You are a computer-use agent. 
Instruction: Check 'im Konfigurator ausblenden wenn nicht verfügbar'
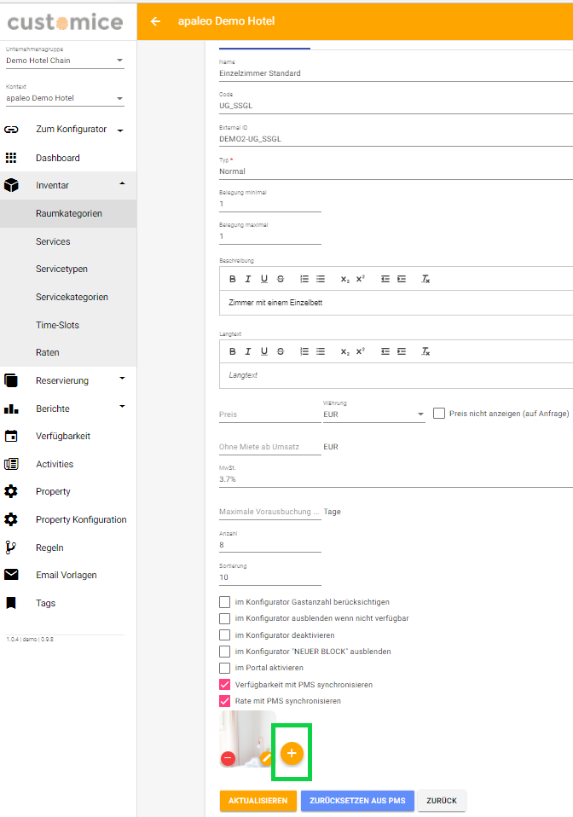[224, 618]
